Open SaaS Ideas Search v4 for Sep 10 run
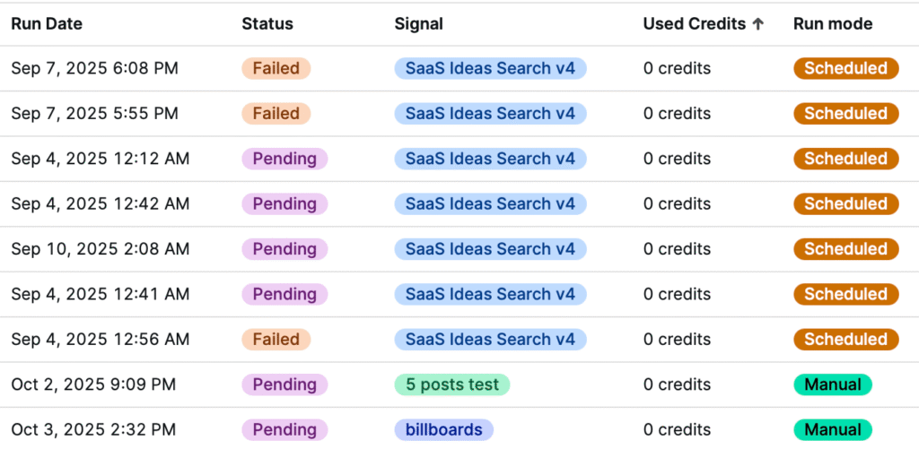The width and height of the screenshot is (919, 449). click(490, 249)
